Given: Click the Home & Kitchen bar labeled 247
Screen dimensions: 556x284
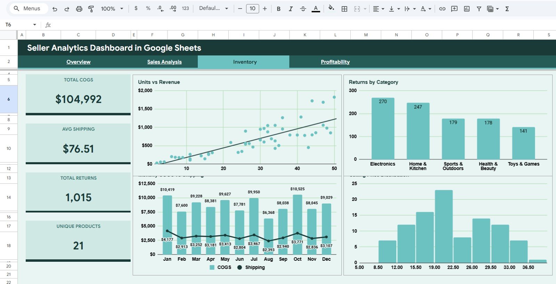Looking at the screenshot, I should coord(418,131).
